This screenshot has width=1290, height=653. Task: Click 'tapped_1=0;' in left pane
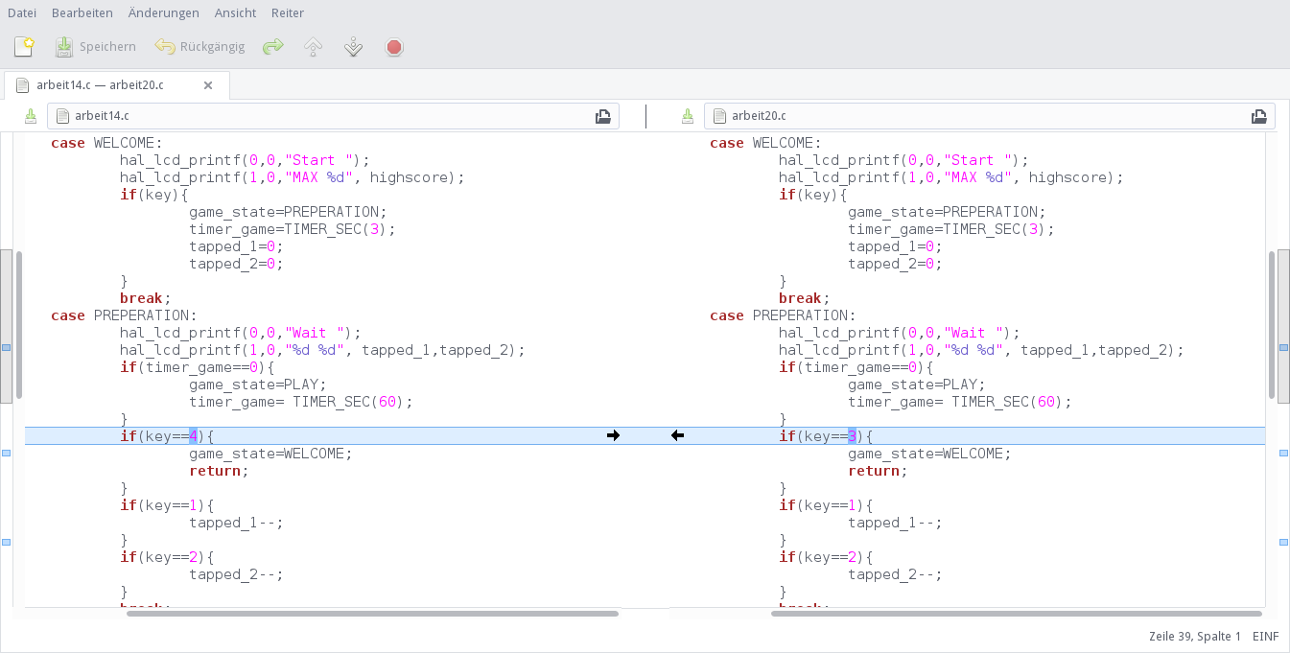tap(236, 246)
